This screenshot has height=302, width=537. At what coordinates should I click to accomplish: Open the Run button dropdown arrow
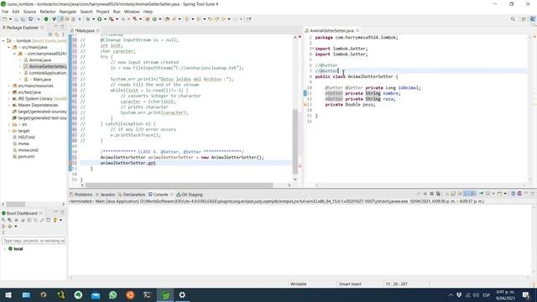105,19
